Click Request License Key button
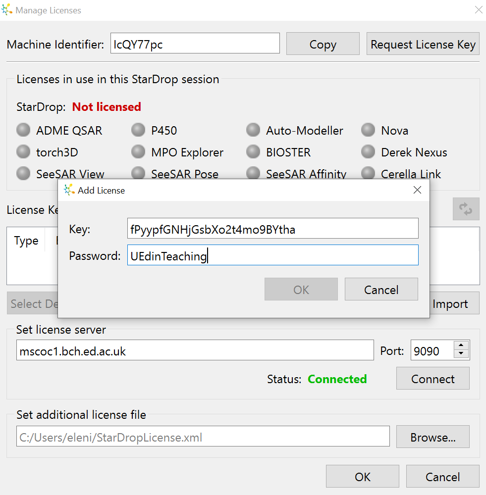 (x=423, y=44)
